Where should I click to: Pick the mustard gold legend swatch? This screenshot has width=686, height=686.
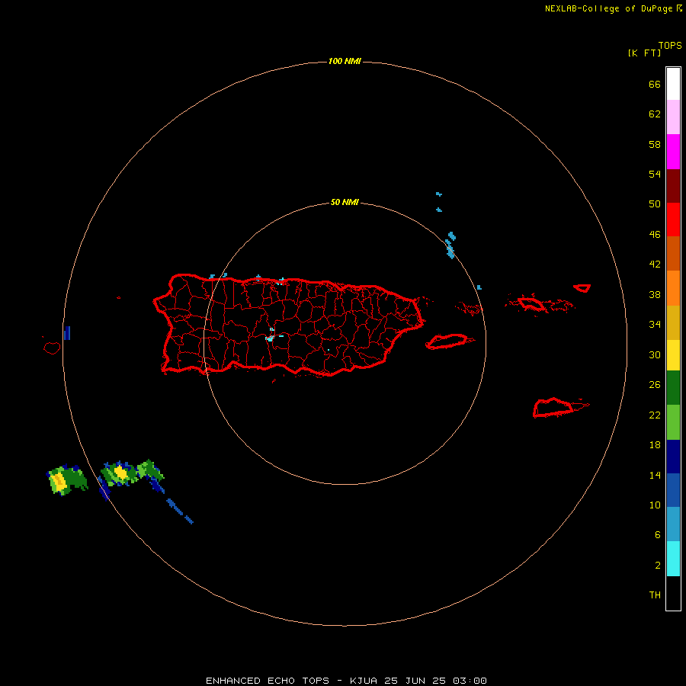coord(673,323)
